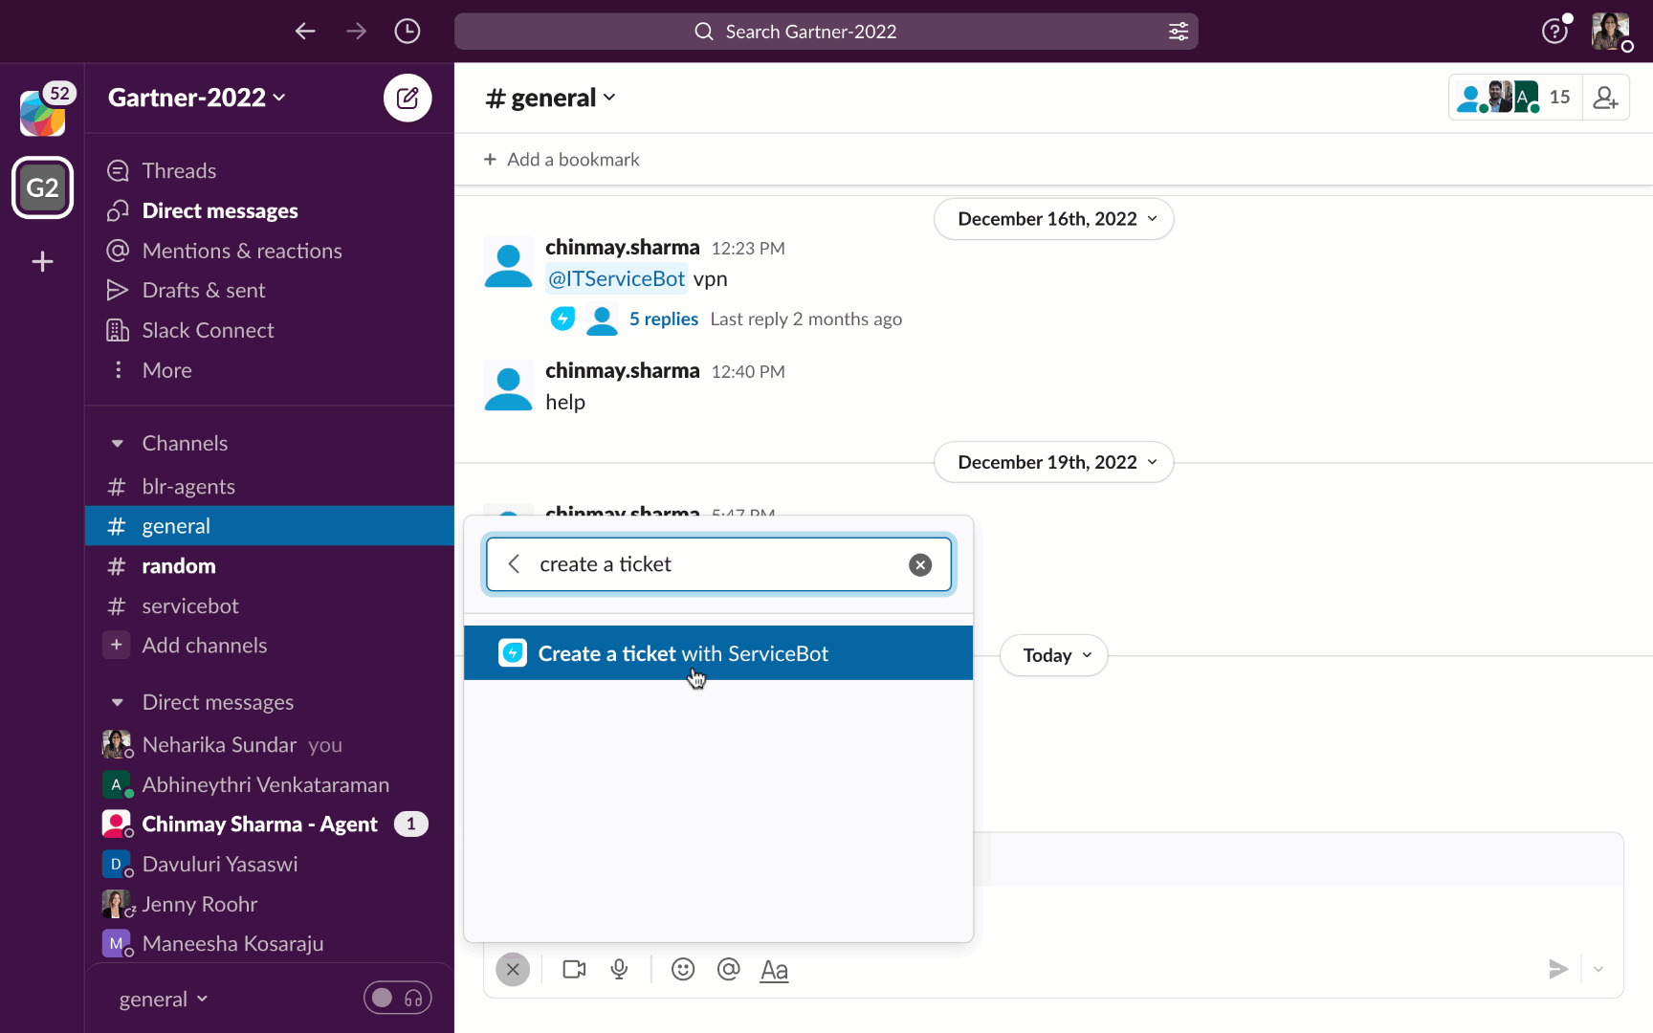Toggle the huddle headphones switch

398,999
